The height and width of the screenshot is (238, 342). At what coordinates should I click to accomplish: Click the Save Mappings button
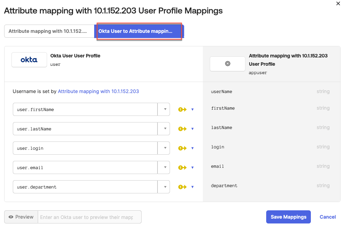pyautogui.click(x=288, y=217)
